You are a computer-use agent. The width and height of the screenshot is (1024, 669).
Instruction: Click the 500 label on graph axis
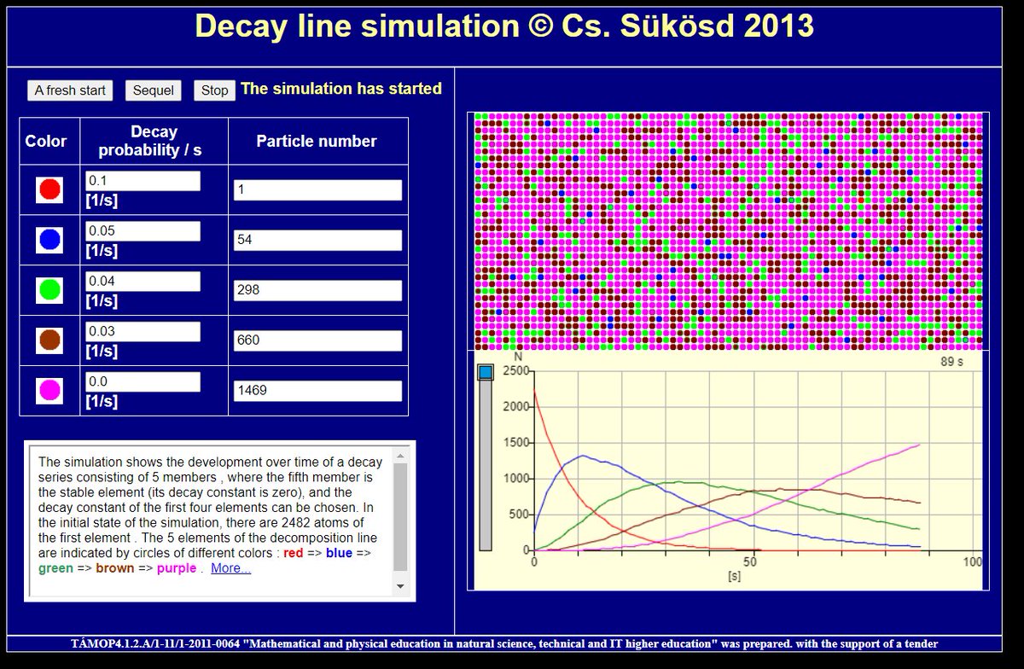coord(518,515)
